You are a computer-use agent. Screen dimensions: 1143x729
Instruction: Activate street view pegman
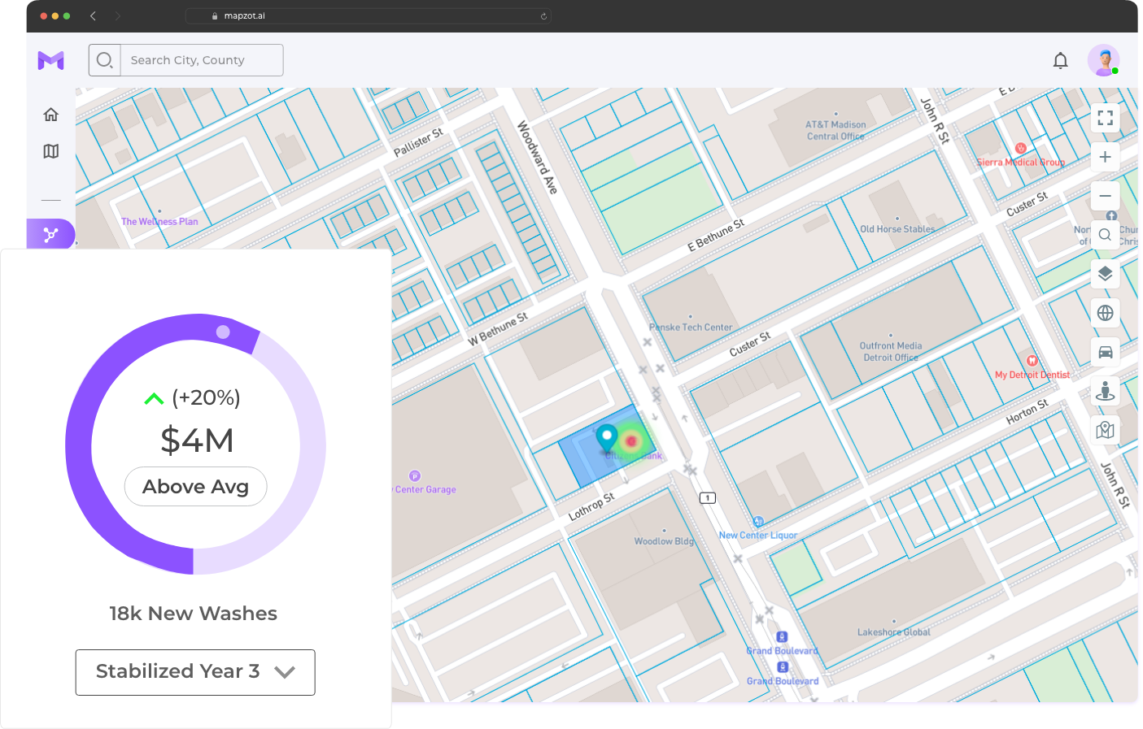pyautogui.click(x=1105, y=391)
